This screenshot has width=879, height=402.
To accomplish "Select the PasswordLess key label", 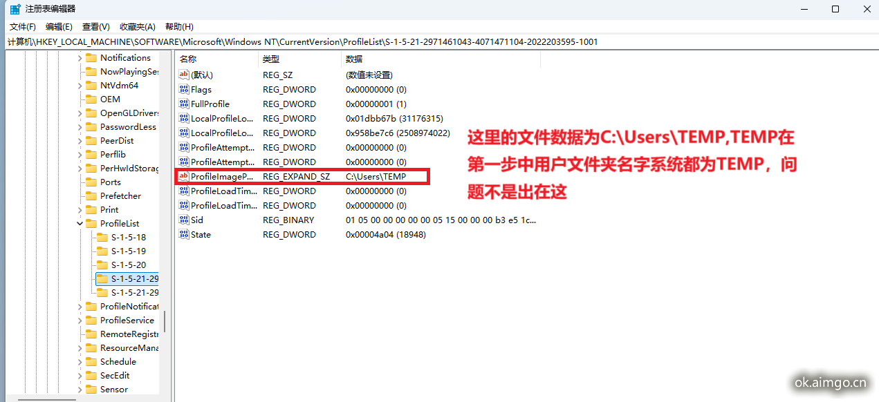I will 128,127.
